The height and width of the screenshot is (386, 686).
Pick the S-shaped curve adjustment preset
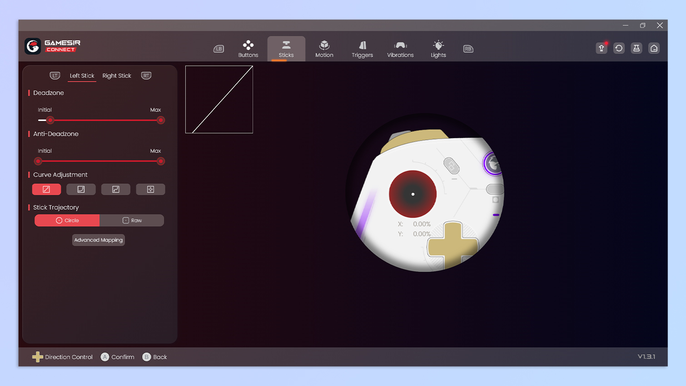116,189
